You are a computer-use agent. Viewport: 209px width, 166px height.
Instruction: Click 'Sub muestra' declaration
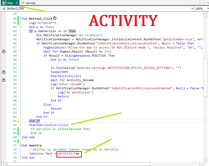[32, 145]
